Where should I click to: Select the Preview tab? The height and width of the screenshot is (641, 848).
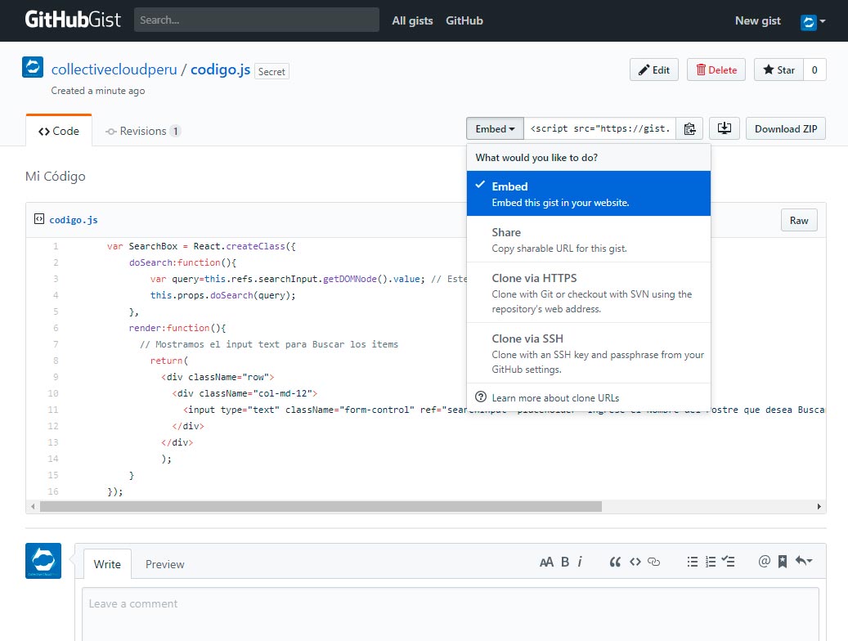(165, 564)
